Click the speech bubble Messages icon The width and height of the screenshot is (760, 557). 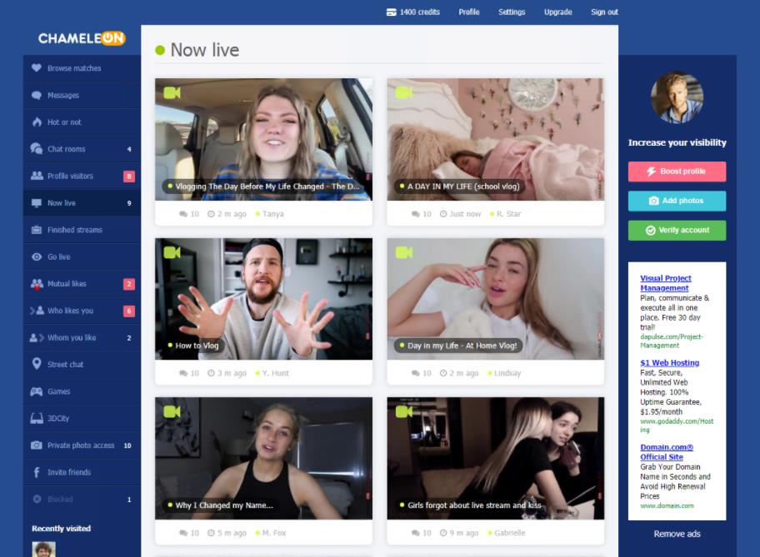click(x=36, y=96)
